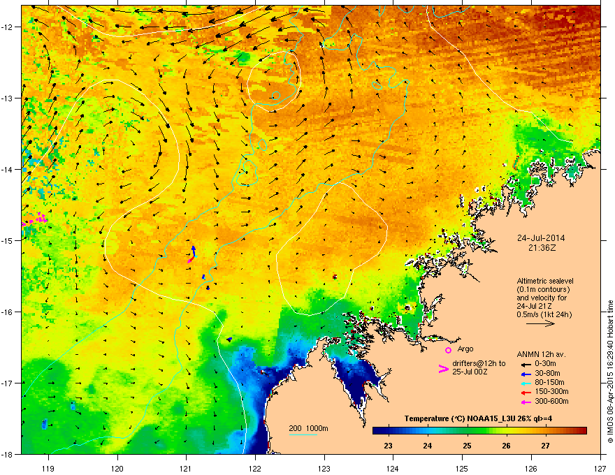Click the blue ANMN mooring arrow near 121E 15S

click(194, 251)
